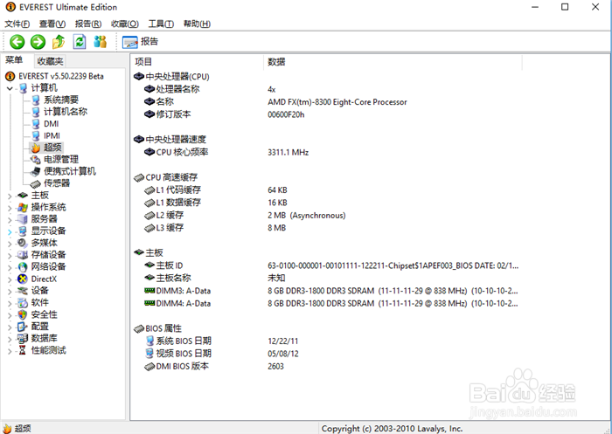Click the users icon in the toolbar
This screenshot has height=434, width=612.
click(x=101, y=42)
